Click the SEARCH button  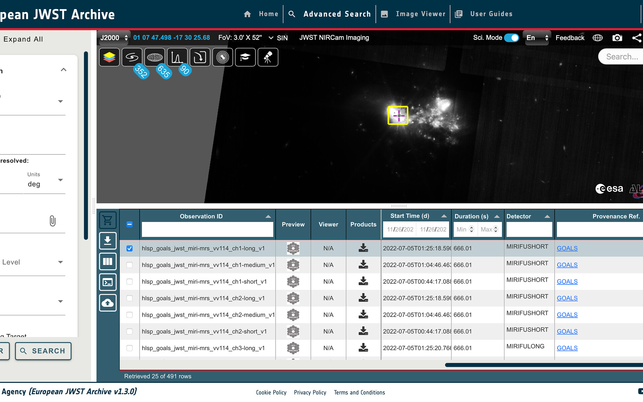[x=43, y=351]
